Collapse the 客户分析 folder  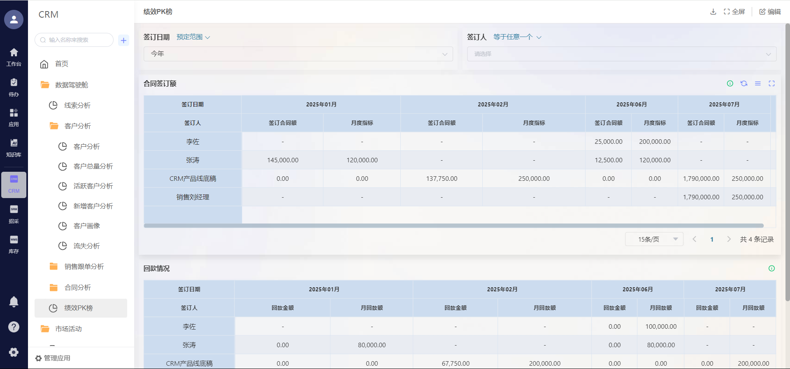77,126
